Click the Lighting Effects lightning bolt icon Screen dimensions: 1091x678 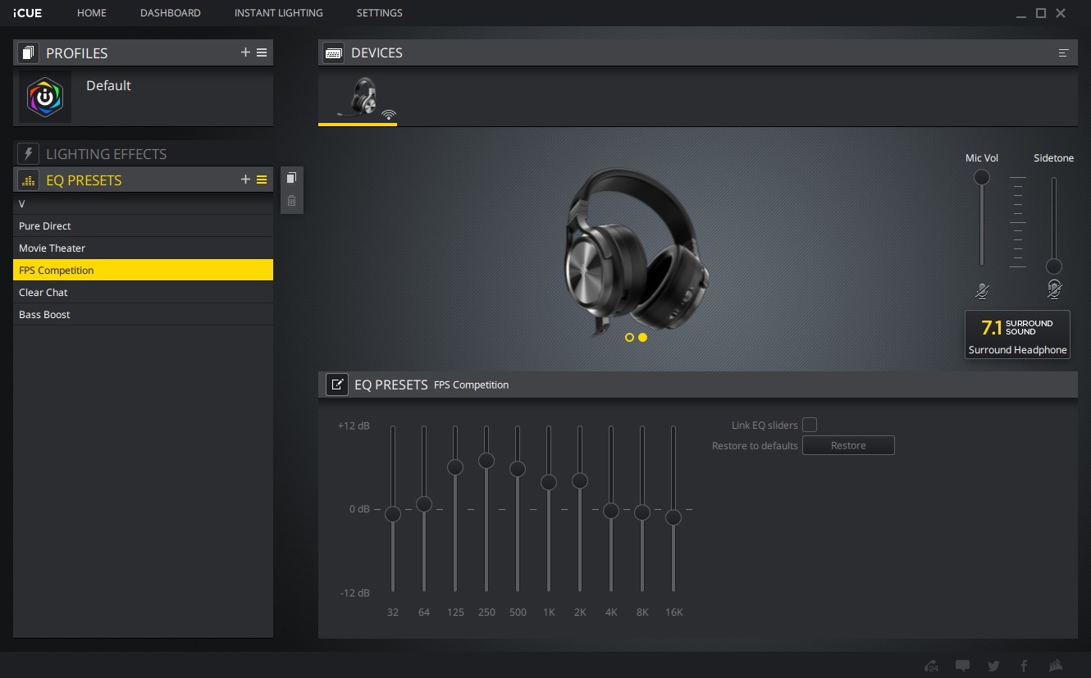point(28,153)
